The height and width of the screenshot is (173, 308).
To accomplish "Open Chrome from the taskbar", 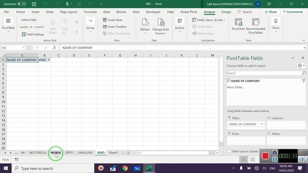I will [x=125, y=168].
